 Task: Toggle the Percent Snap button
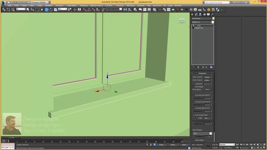click(x=93, y=10)
